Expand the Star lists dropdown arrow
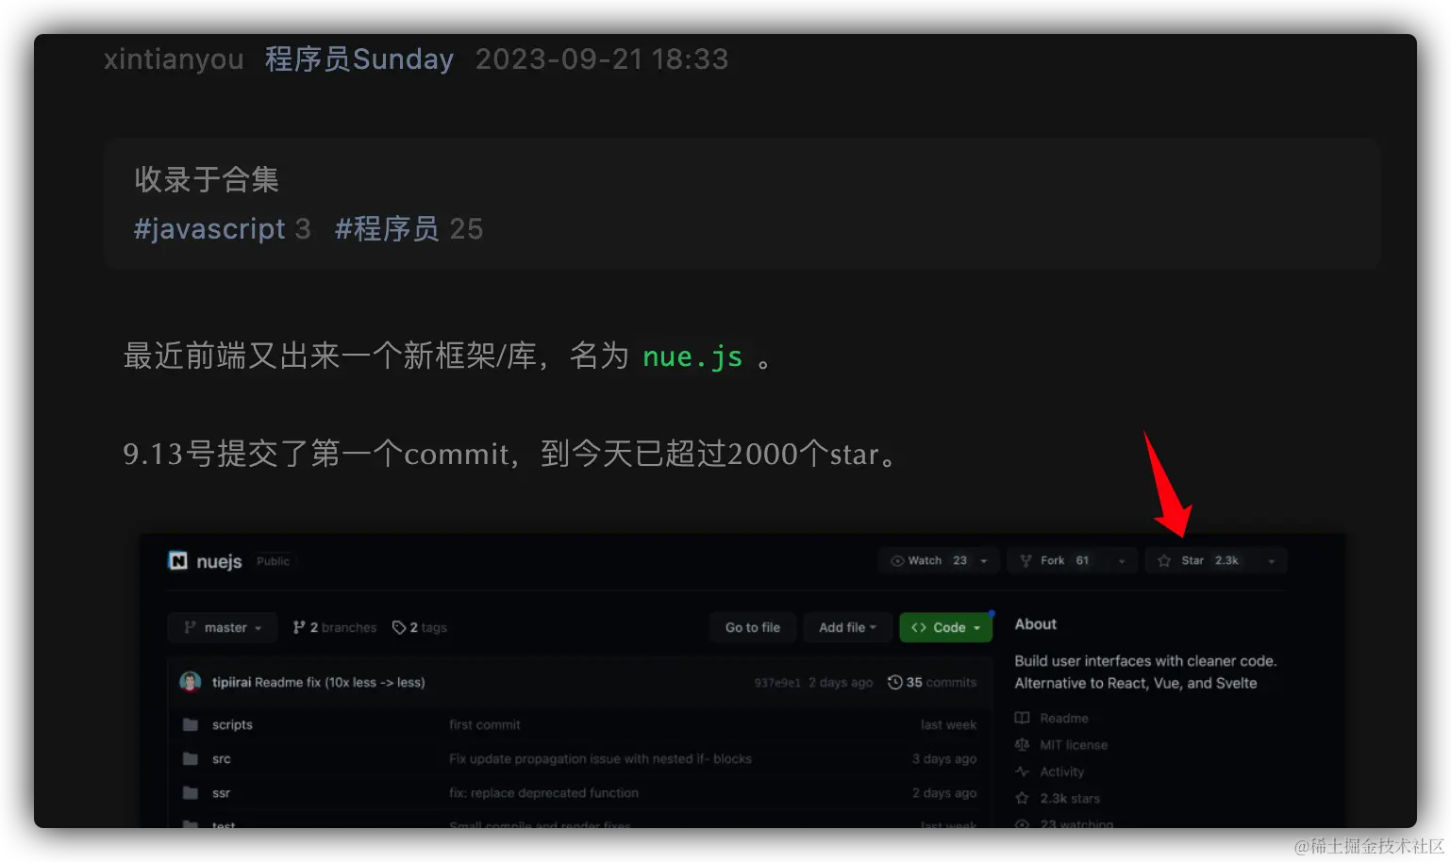The image size is (1451, 862). coord(1272,561)
